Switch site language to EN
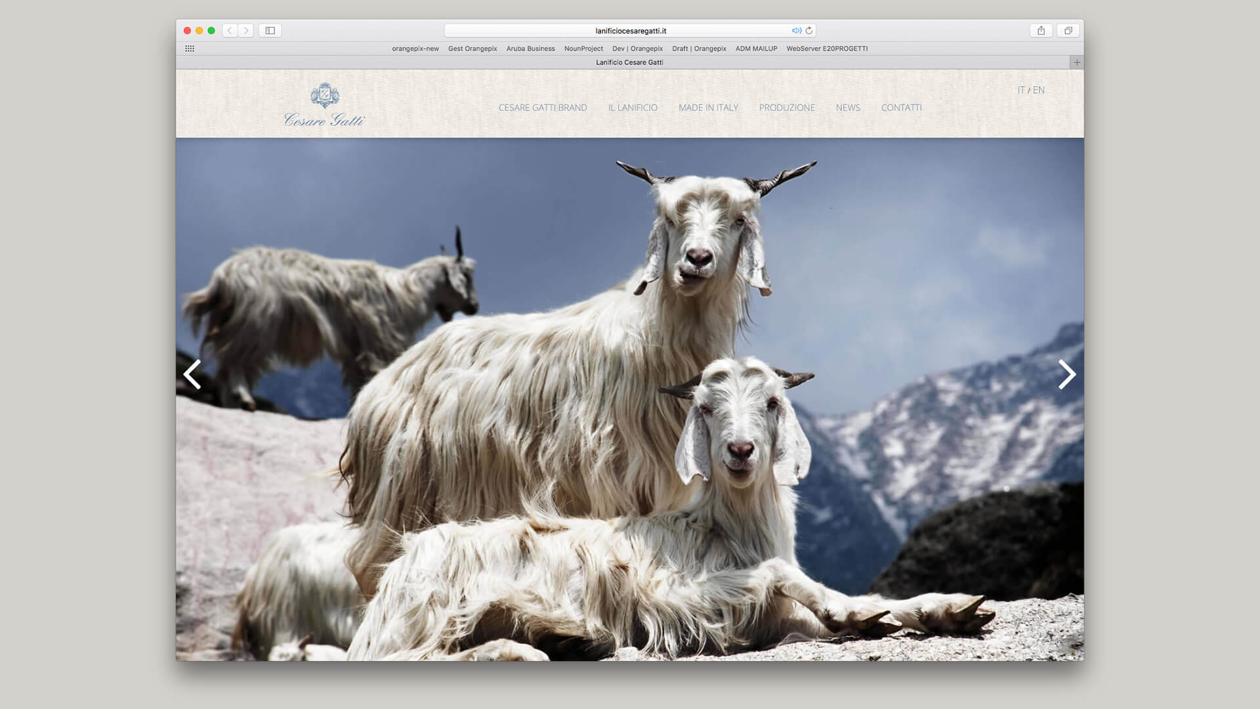Image resolution: width=1260 pixels, height=709 pixels. pos(1038,90)
